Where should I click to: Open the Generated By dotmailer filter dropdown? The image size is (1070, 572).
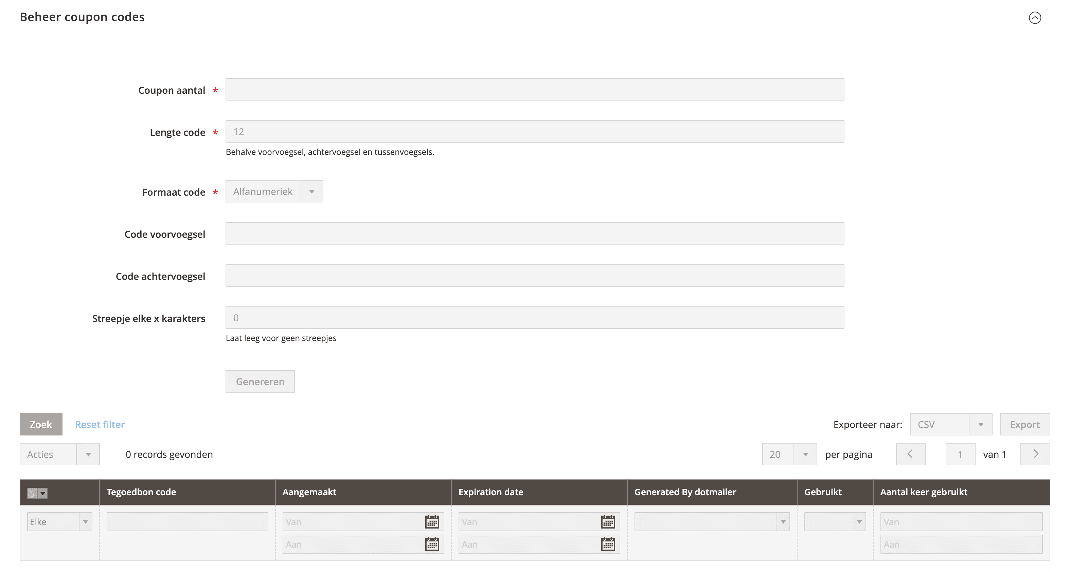pyautogui.click(x=712, y=522)
